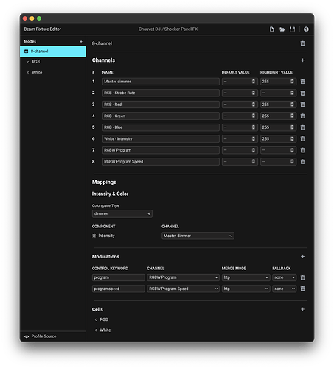
Task: Click the White link under Cells
Action: coord(105,330)
